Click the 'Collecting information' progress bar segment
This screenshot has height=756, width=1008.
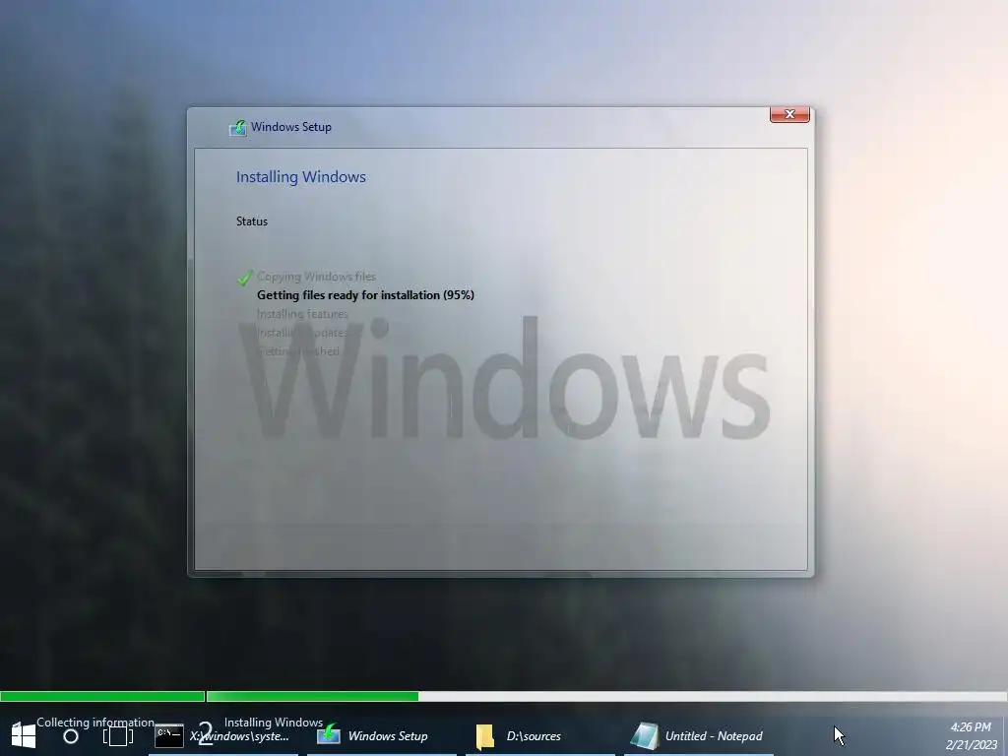pos(102,696)
